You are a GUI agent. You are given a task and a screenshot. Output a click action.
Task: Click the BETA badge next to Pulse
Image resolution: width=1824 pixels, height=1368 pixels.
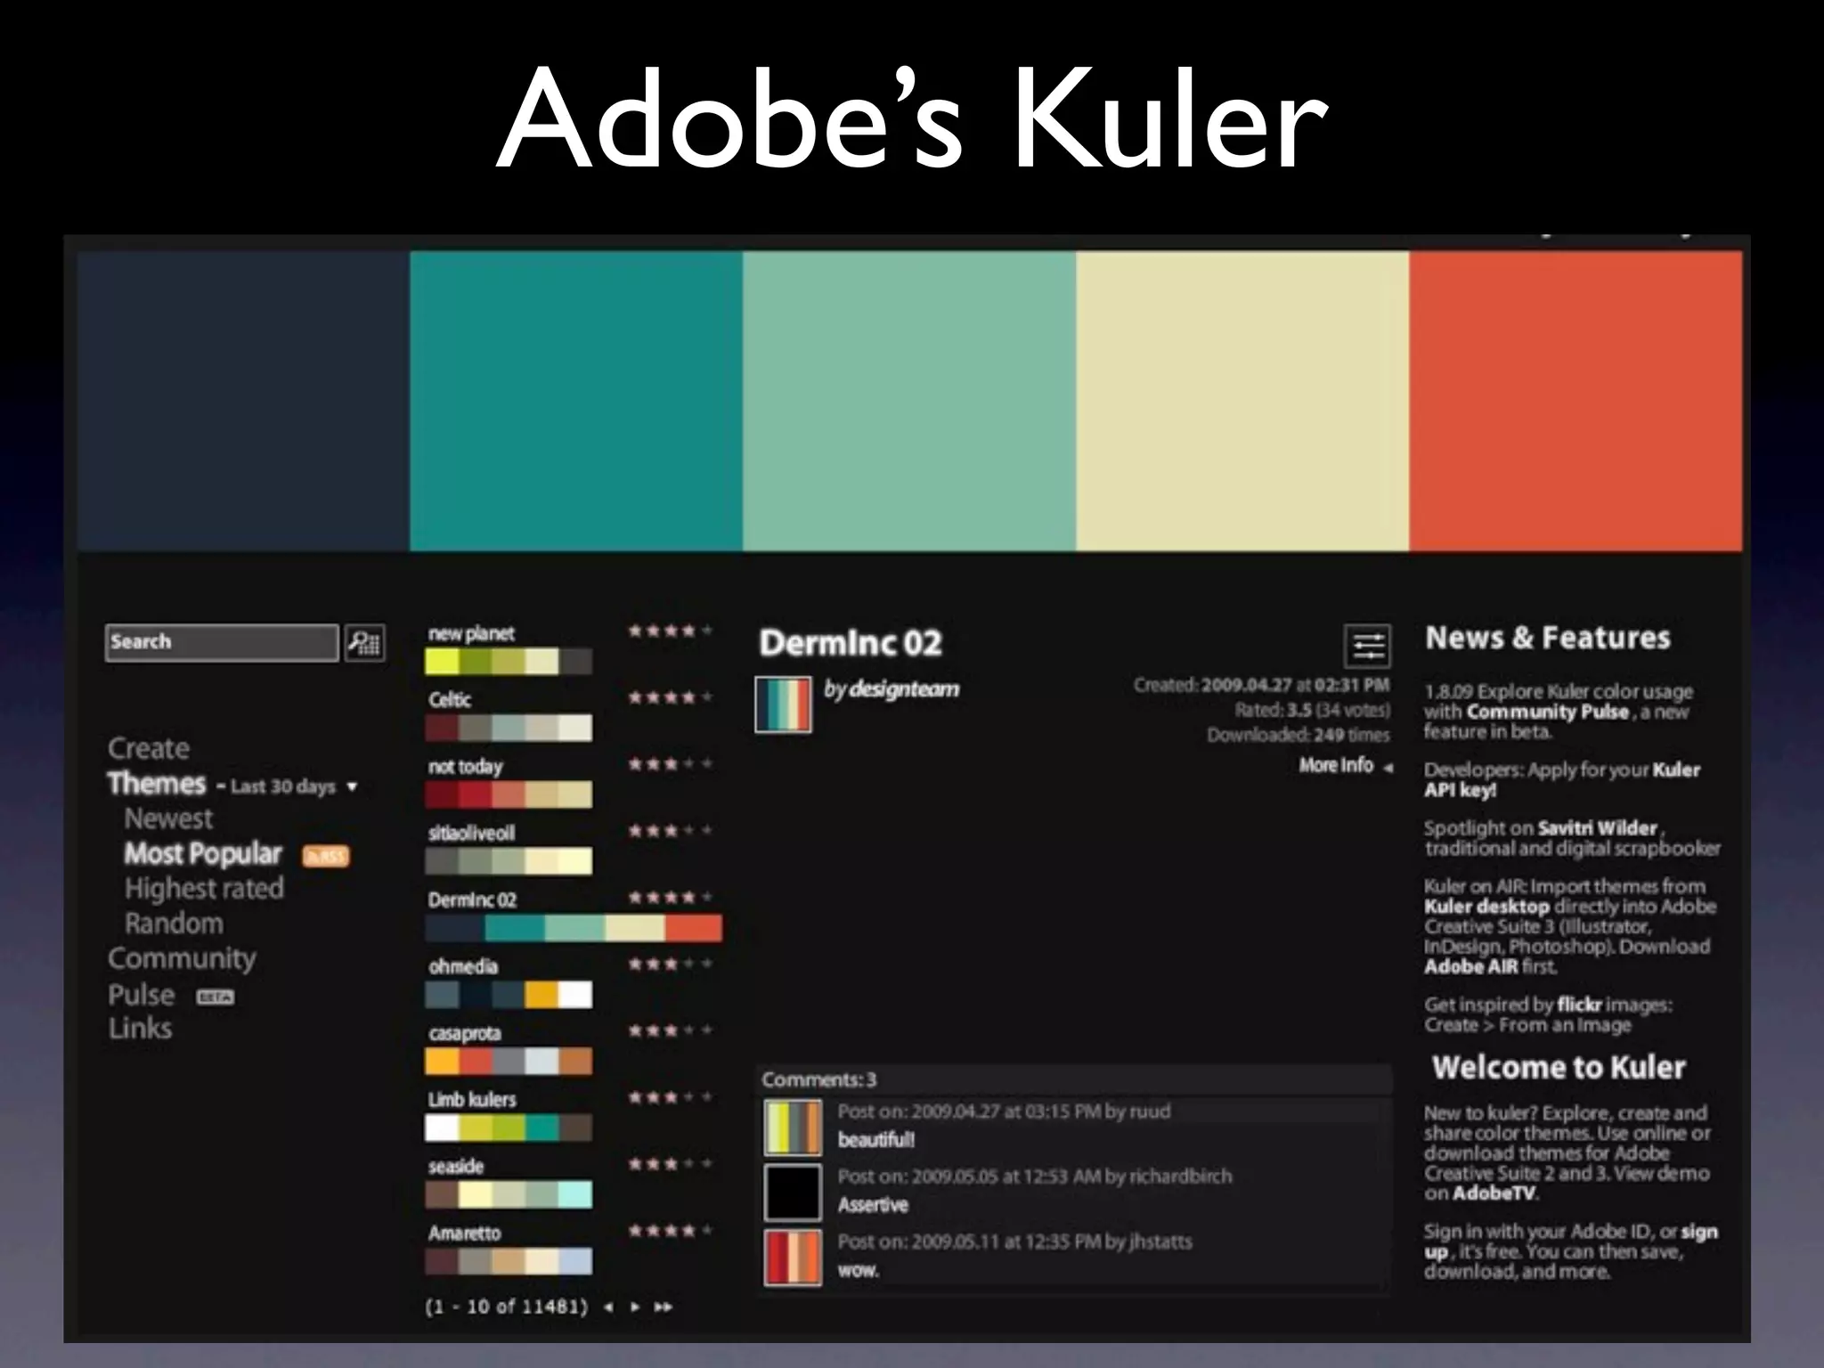216,997
